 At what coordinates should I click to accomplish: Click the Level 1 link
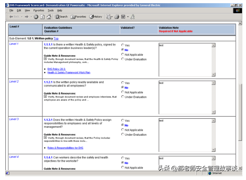tap(14, 44)
